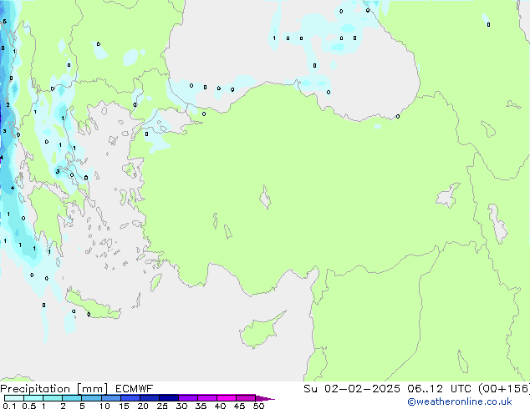Click the 5–10 mm legend swatch
Image resolution: width=530 pixels, height=409 pixels.
point(91,398)
